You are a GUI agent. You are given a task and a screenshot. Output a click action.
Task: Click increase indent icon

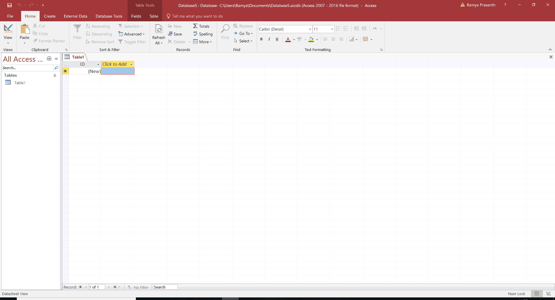356,29
